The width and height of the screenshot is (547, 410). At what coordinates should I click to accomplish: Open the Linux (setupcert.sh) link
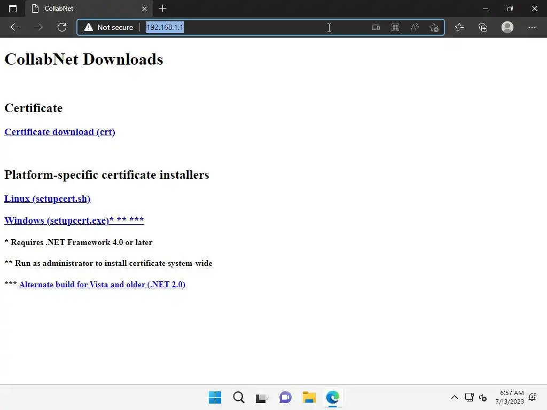pos(47,199)
